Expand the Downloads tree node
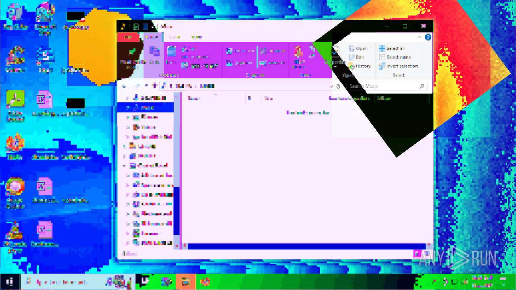 tap(127, 98)
